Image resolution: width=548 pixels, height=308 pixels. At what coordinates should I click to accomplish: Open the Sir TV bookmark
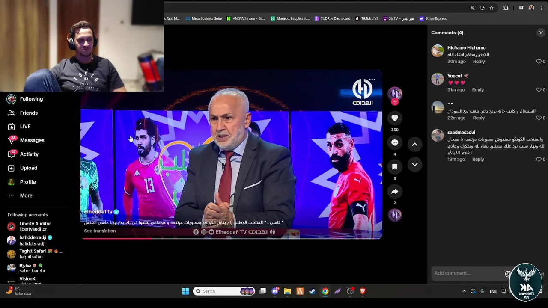399,18
